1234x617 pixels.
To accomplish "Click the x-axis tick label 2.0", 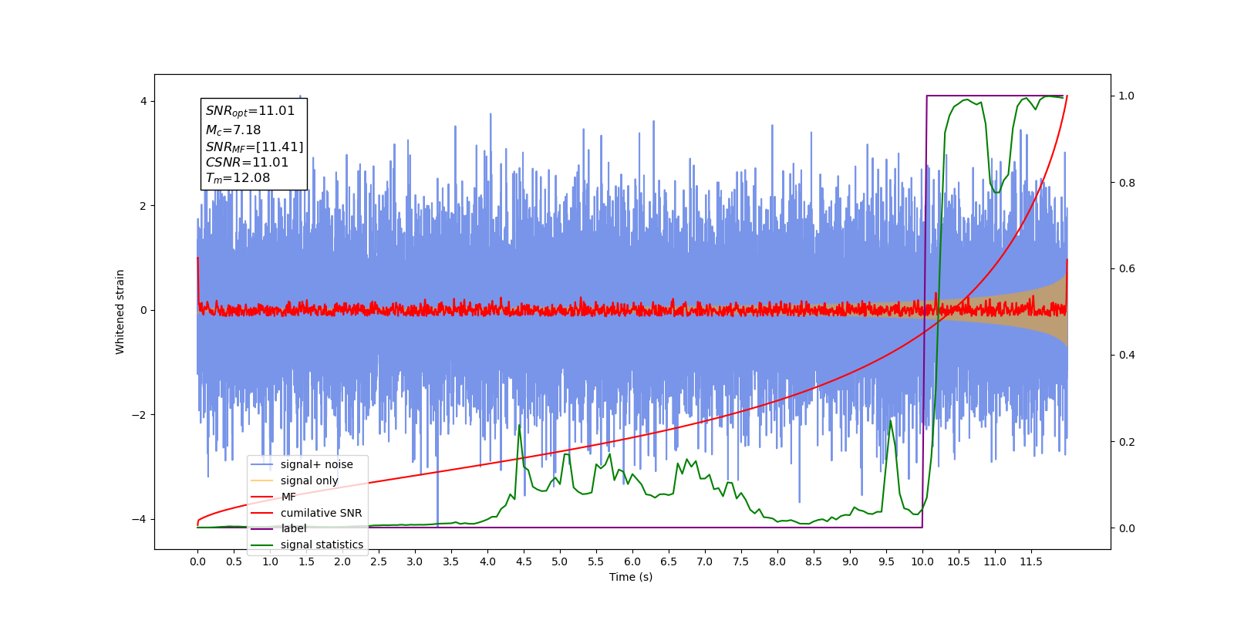I will click(x=342, y=561).
